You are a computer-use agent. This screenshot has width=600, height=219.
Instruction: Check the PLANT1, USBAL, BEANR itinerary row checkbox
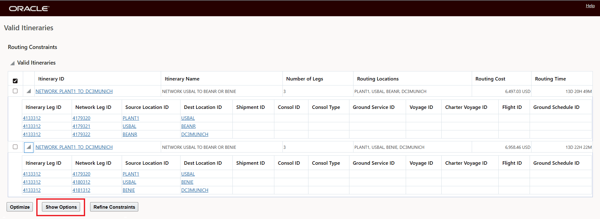tap(15, 91)
